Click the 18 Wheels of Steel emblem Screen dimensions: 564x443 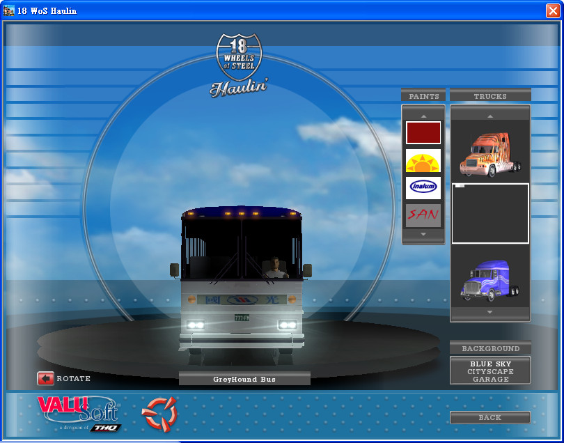pos(239,64)
